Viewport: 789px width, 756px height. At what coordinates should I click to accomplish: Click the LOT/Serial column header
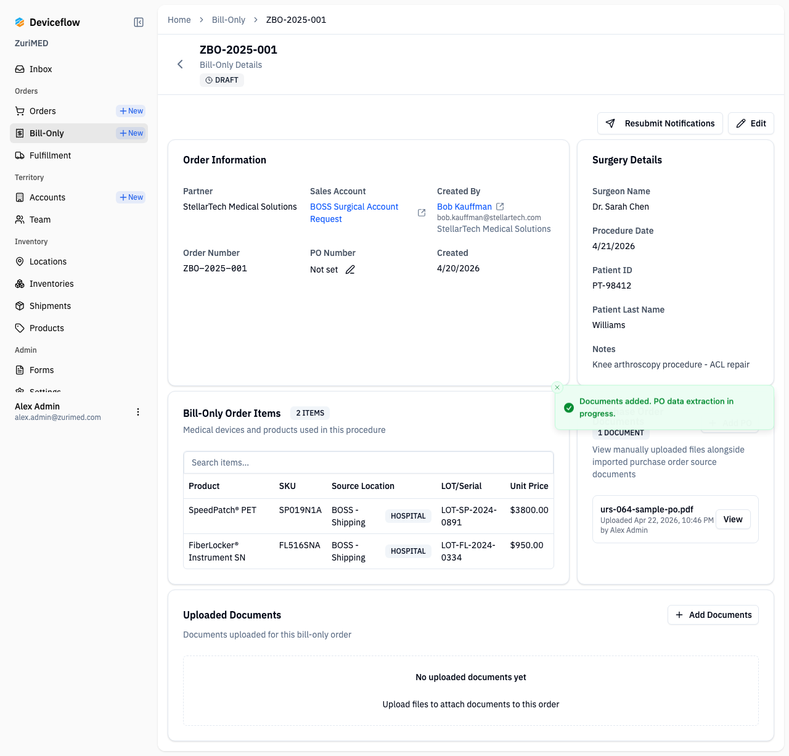462,486
